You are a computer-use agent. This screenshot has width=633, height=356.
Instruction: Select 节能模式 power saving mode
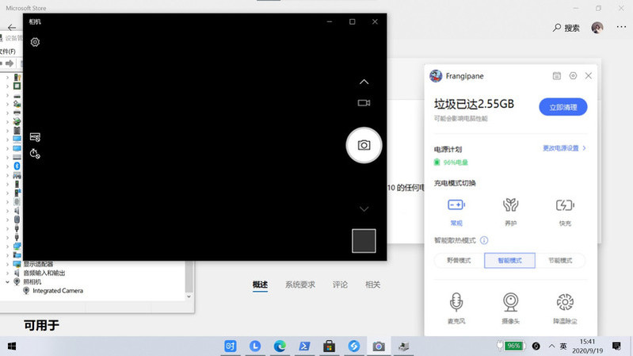tap(560, 260)
